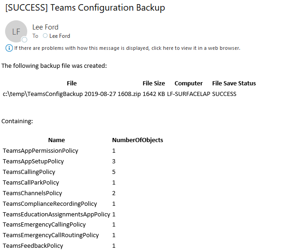Click the TeamsFeedbackPolicy entry

click(x=33, y=246)
